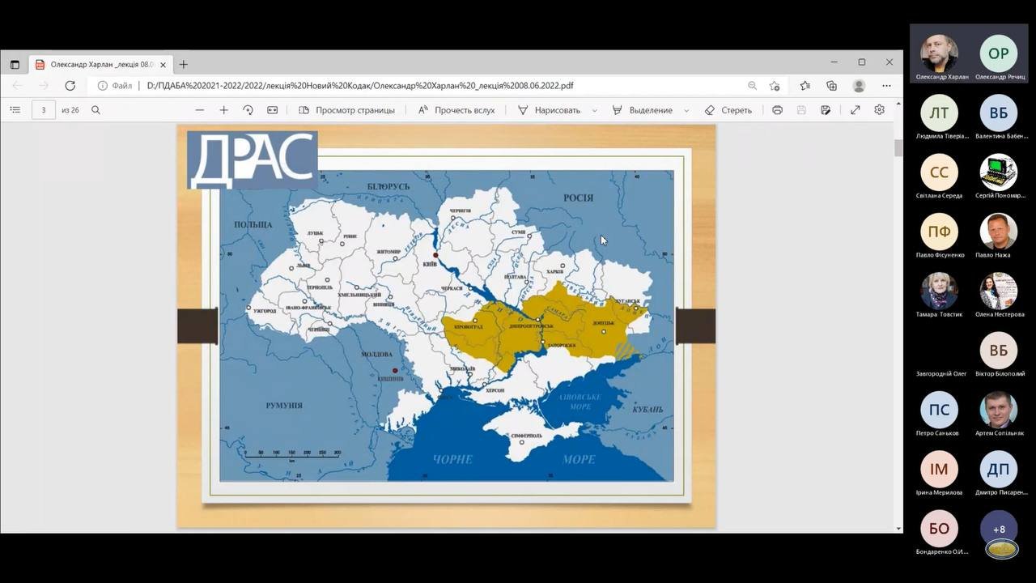Save as icon in PDF toolbar

tap(826, 110)
